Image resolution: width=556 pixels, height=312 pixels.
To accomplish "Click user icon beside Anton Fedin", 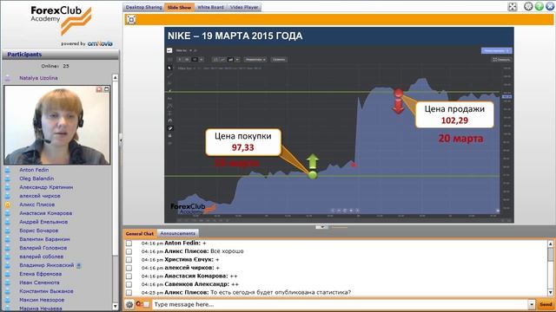I will point(8,170).
